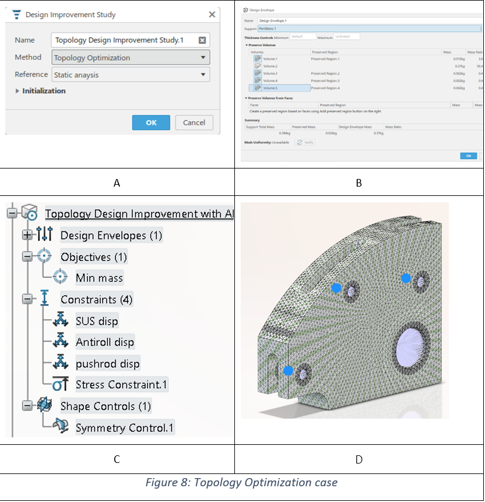
Task: Click the 0.015kg mass value
Action: (x=459, y=59)
